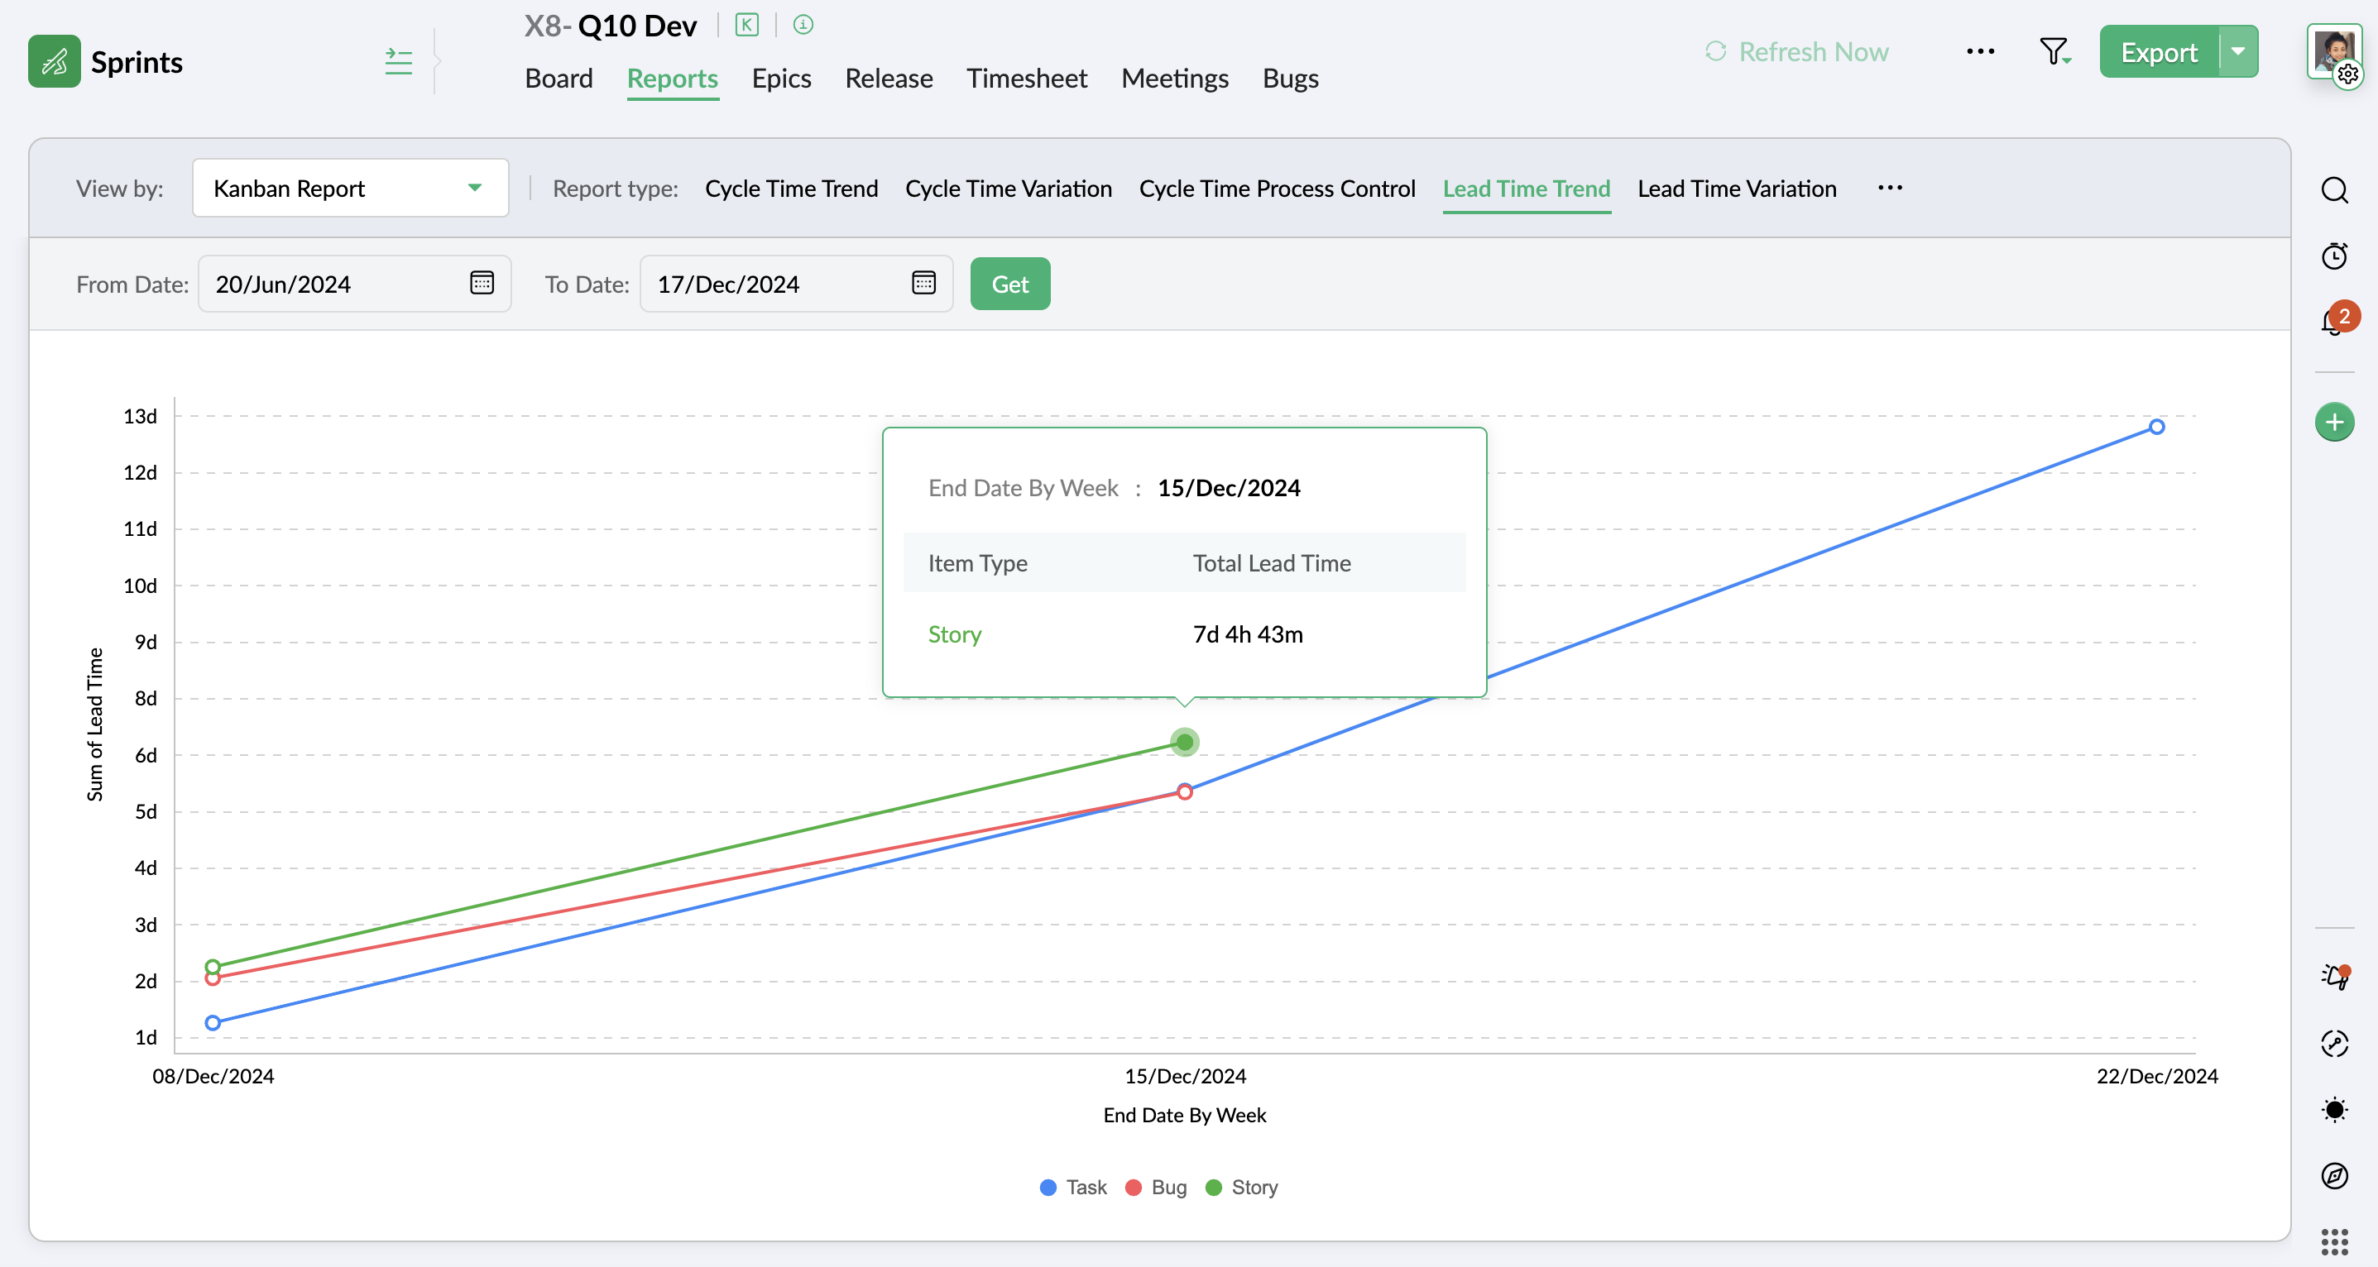Open the apps grid icon

coord(2333,1241)
